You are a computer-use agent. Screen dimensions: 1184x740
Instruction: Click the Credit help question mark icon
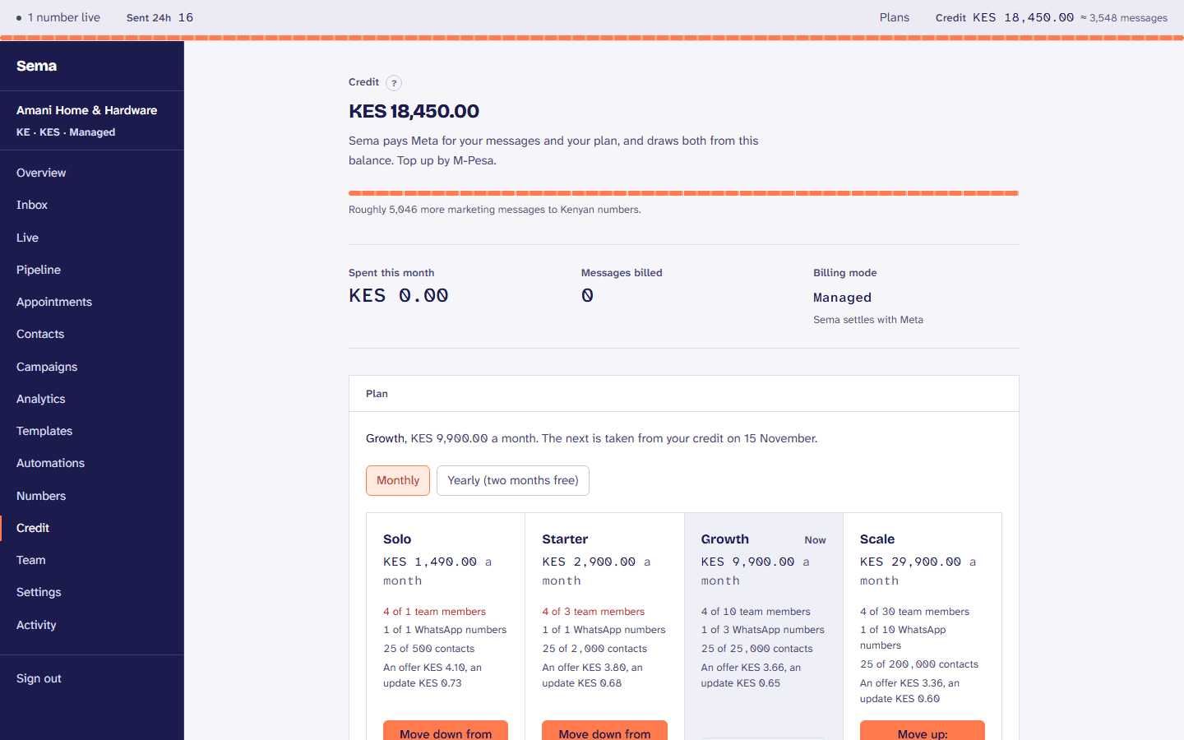[394, 83]
